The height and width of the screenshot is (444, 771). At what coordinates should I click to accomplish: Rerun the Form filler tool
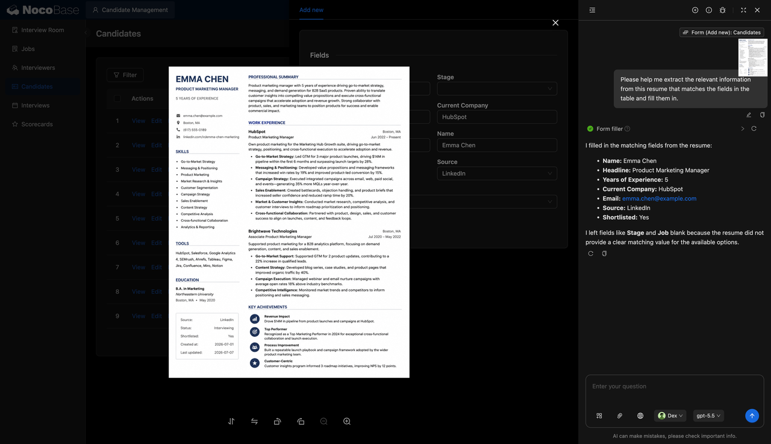coord(754,129)
